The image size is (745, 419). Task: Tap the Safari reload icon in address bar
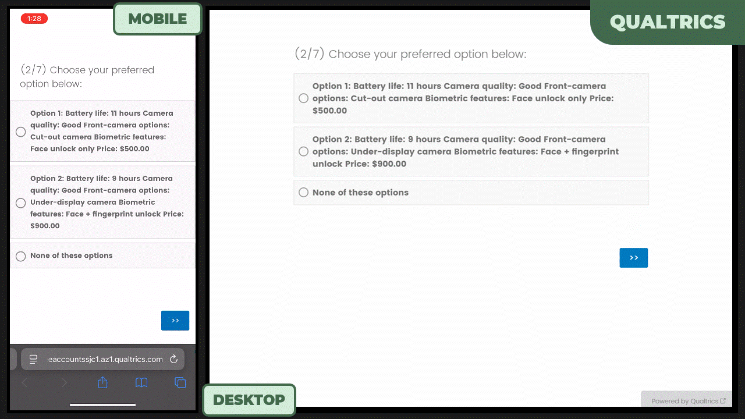173,359
